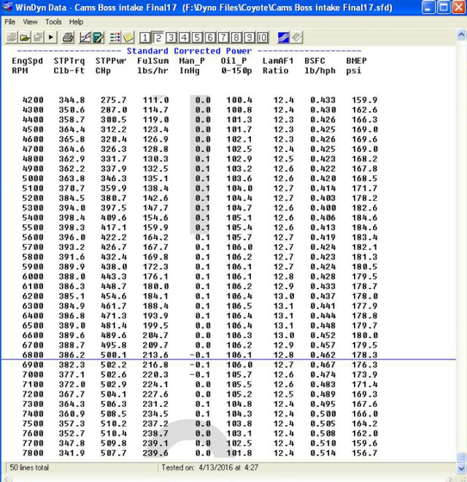Image resolution: width=467 pixels, height=482 pixels.
Task: Click the colored channel list icon
Action: pyautogui.click(x=115, y=37)
